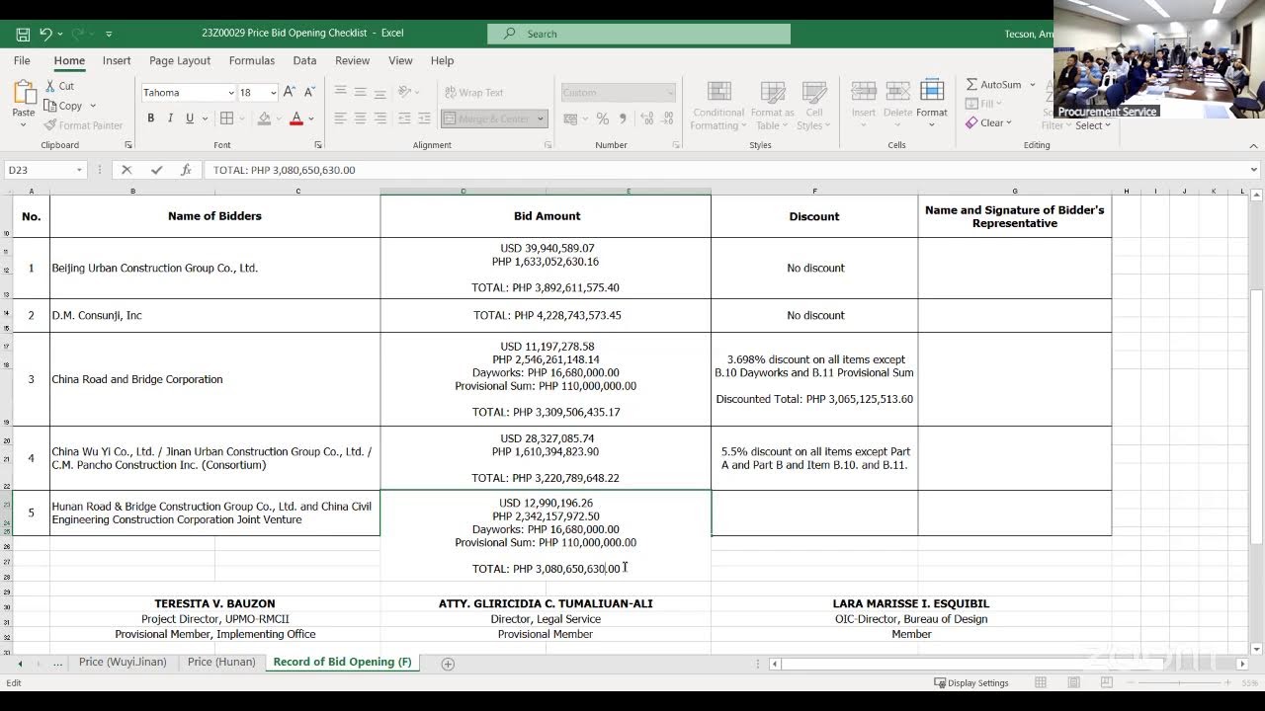
Task: Open the Customize Quick Access Toolbar menu
Action: (x=109, y=34)
